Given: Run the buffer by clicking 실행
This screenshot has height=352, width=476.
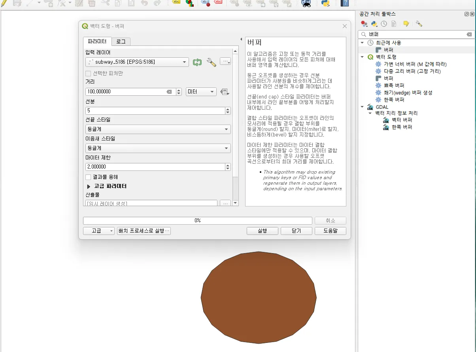Looking at the screenshot, I should pos(262,231).
